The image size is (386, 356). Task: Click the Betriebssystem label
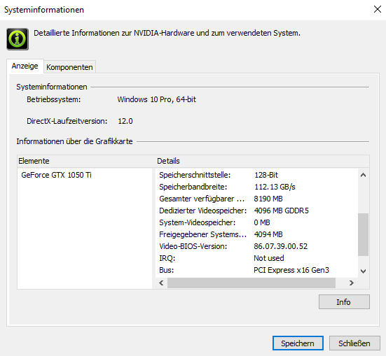54,99
